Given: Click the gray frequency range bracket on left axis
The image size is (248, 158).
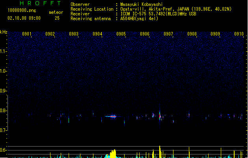Looking at the screenshot, I should coord(7,113).
